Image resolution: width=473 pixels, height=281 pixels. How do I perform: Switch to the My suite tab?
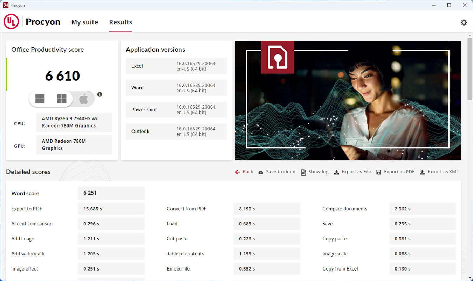(x=85, y=22)
